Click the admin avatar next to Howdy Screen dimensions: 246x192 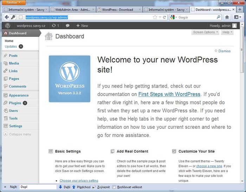[x=234, y=26]
